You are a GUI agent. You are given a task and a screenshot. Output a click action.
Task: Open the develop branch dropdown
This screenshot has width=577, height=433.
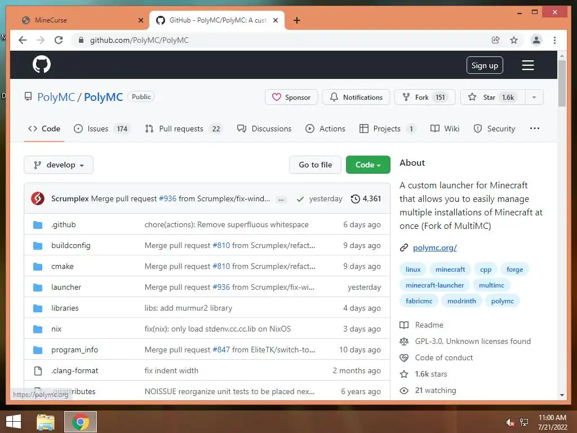[59, 165]
